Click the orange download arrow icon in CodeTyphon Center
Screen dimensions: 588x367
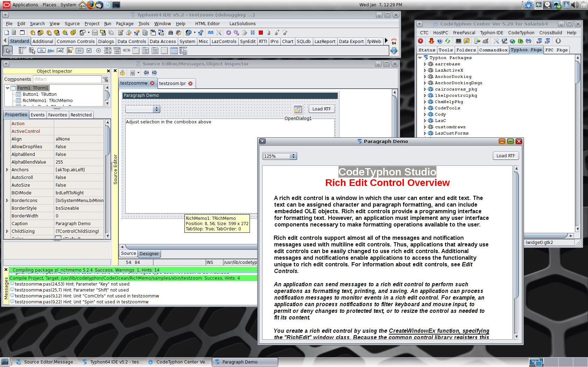(432, 41)
